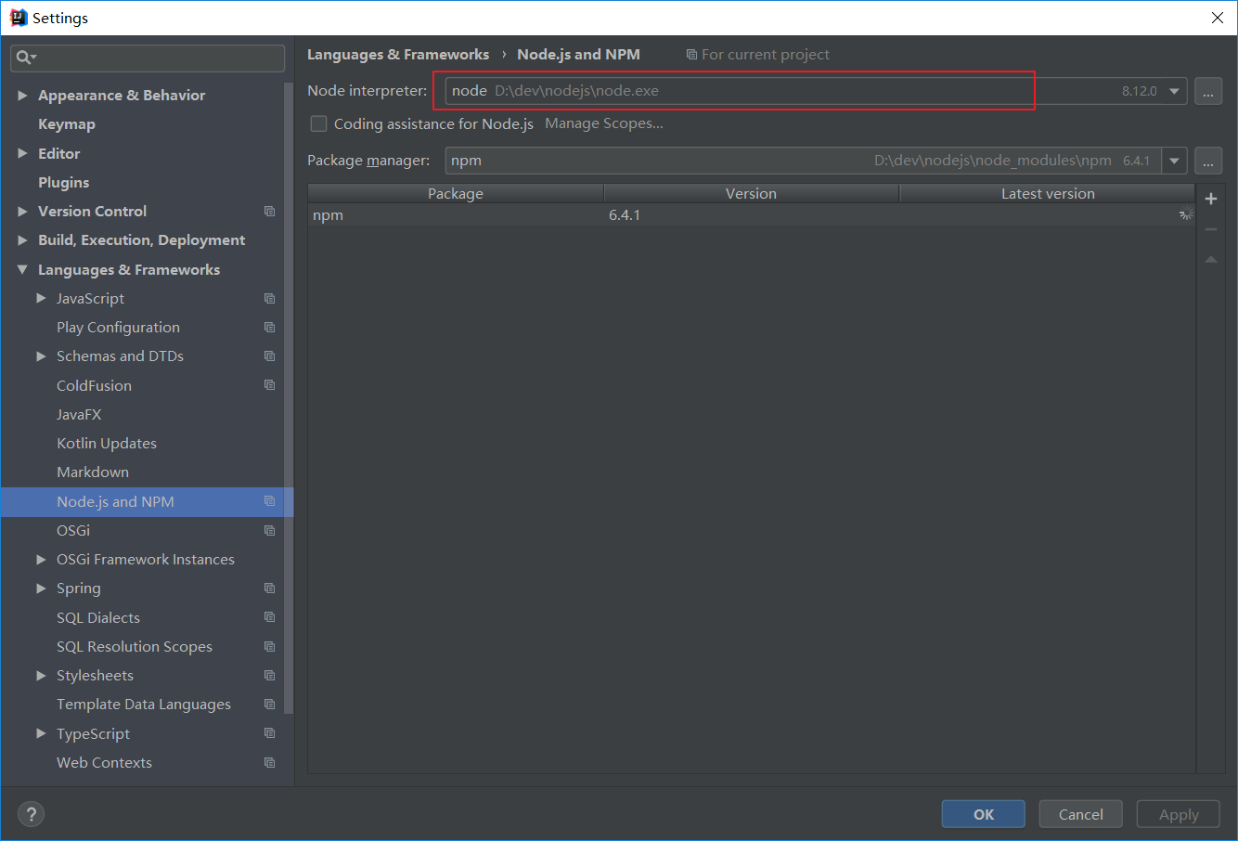The width and height of the screenshot is (1238, 841).
Task: Sort by Version column header
Action: pyautogui.click(x=752, y=194)
